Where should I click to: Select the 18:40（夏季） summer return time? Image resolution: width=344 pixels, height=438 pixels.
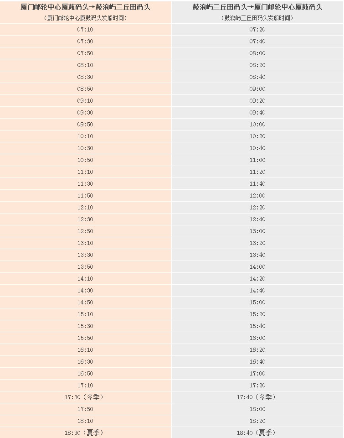click(x=257, y=433)
